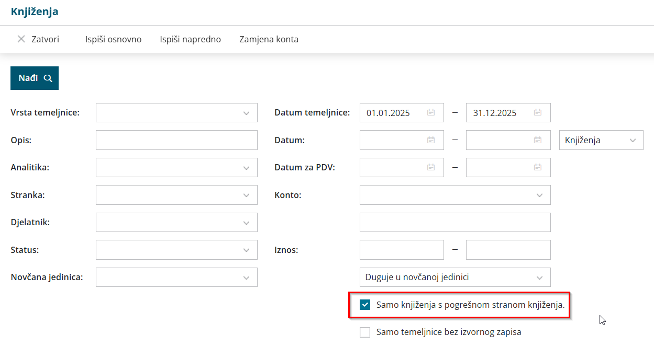Open calendar picker for Datum start field
Viewport: 654px width, 347px height.
click(x=431, y=140)
